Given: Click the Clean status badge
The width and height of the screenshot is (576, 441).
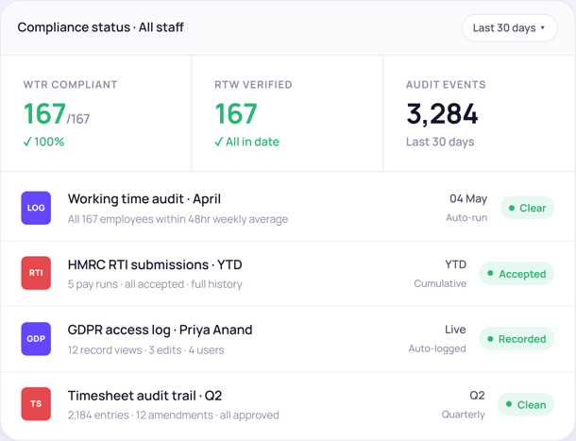Looking at the screenshot, I should pyautogui.click(x=526, y=404).
